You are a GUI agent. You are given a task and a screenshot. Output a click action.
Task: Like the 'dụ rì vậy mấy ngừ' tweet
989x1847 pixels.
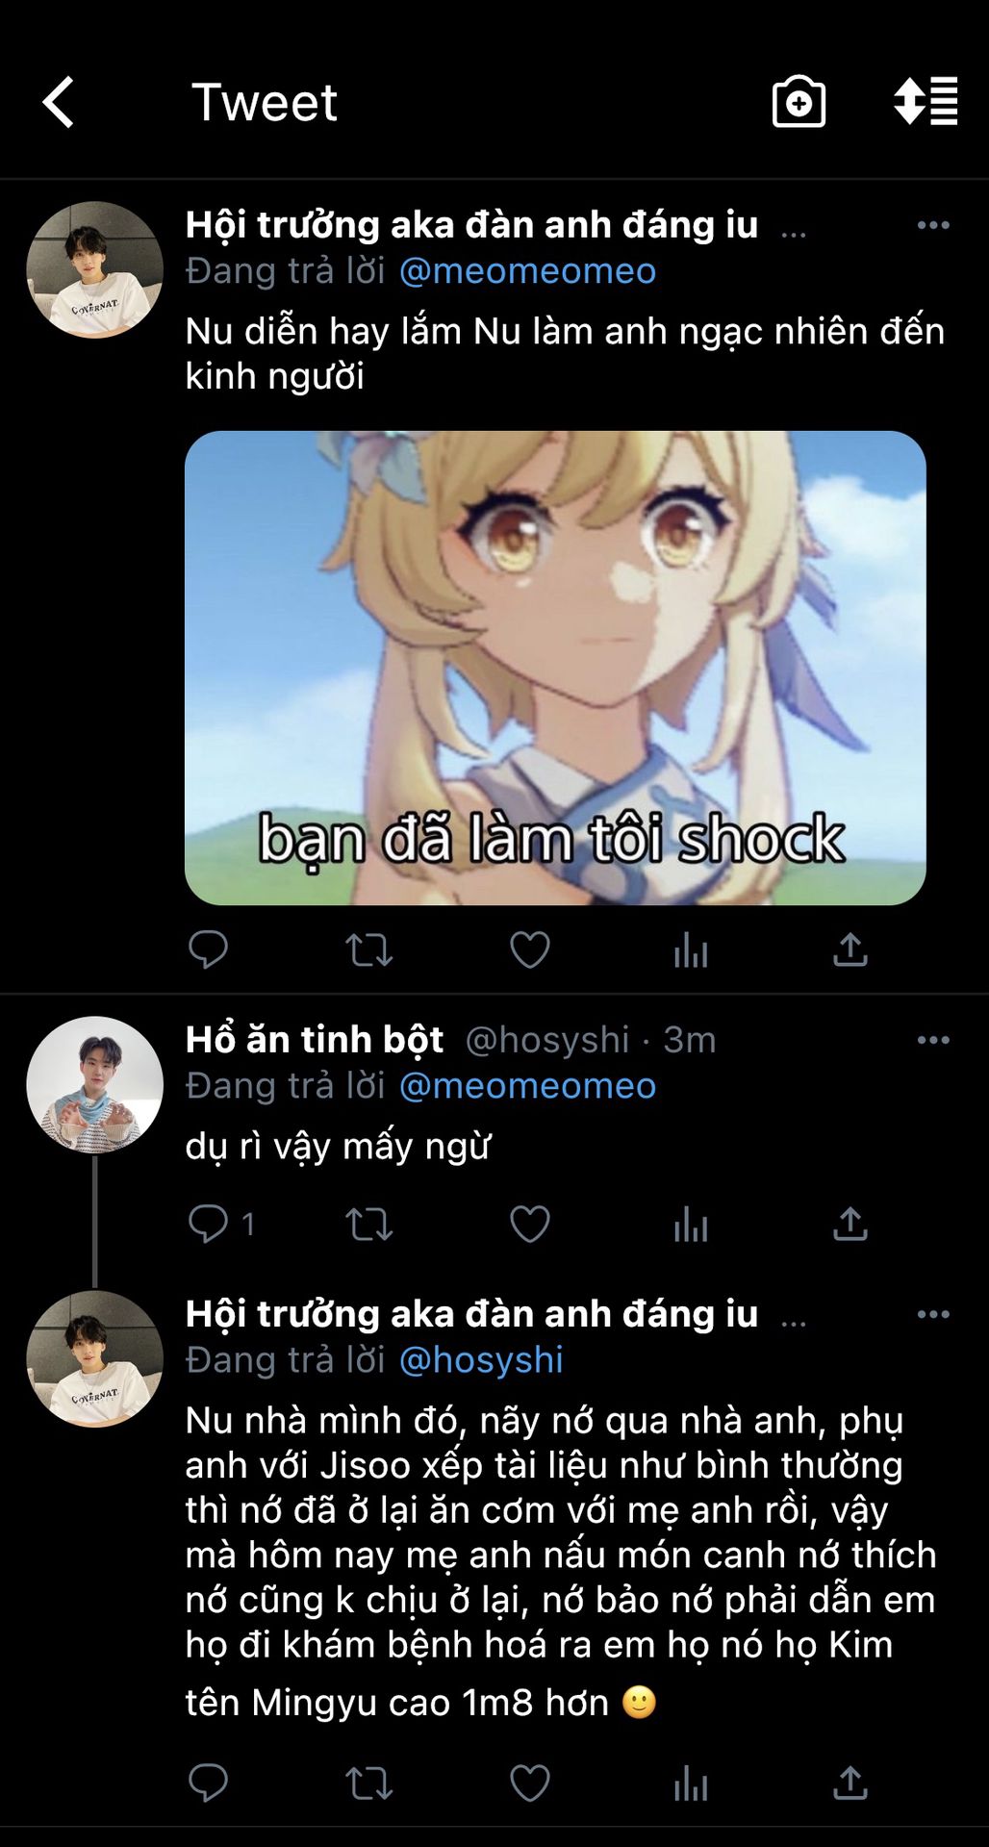point(529,1225)
